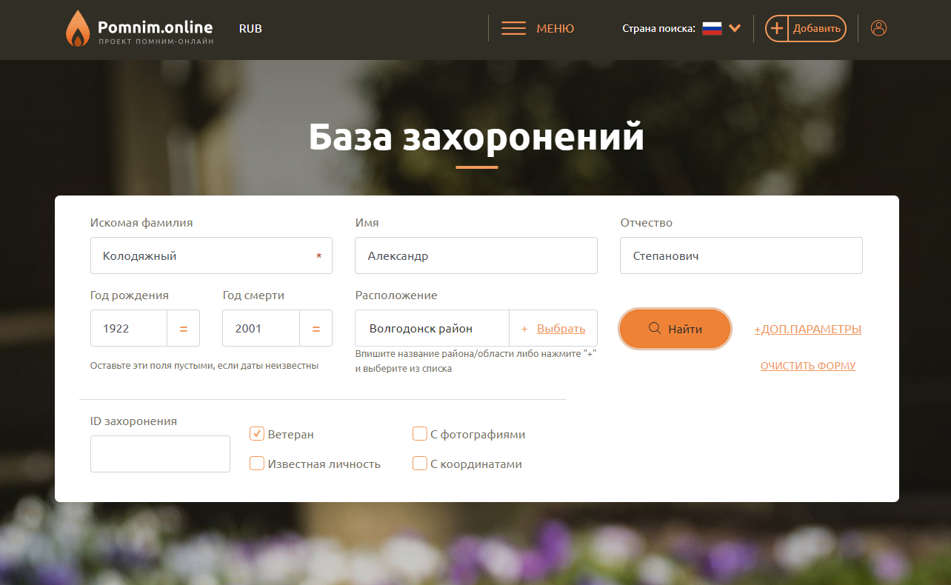Select the RUB currency item

(x=250, y=29)
